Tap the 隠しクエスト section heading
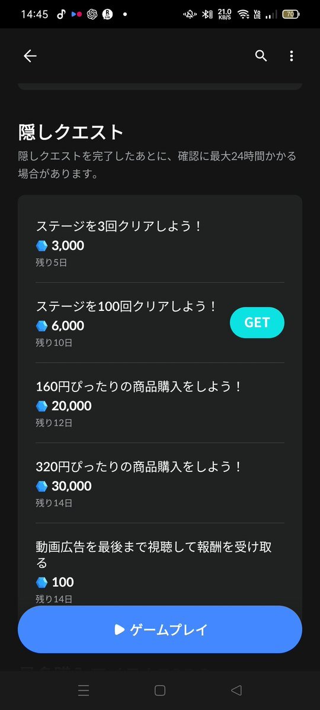This screenshot has width=320, height=710. [x=71, y=132]
